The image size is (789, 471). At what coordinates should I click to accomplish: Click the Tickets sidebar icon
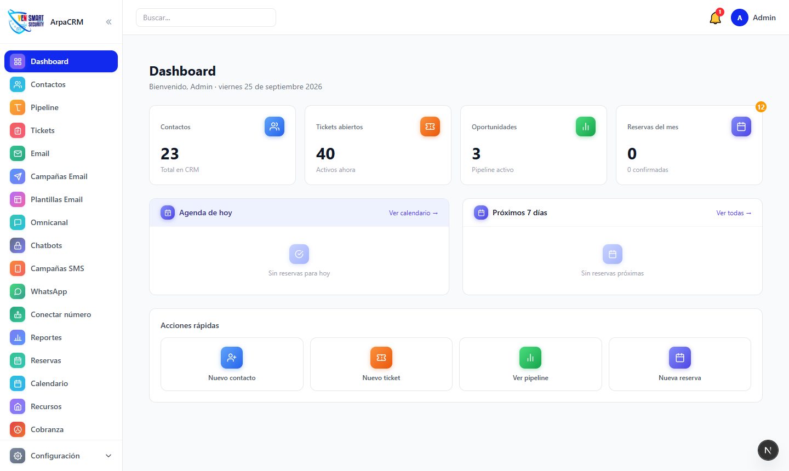pos(18,130)
